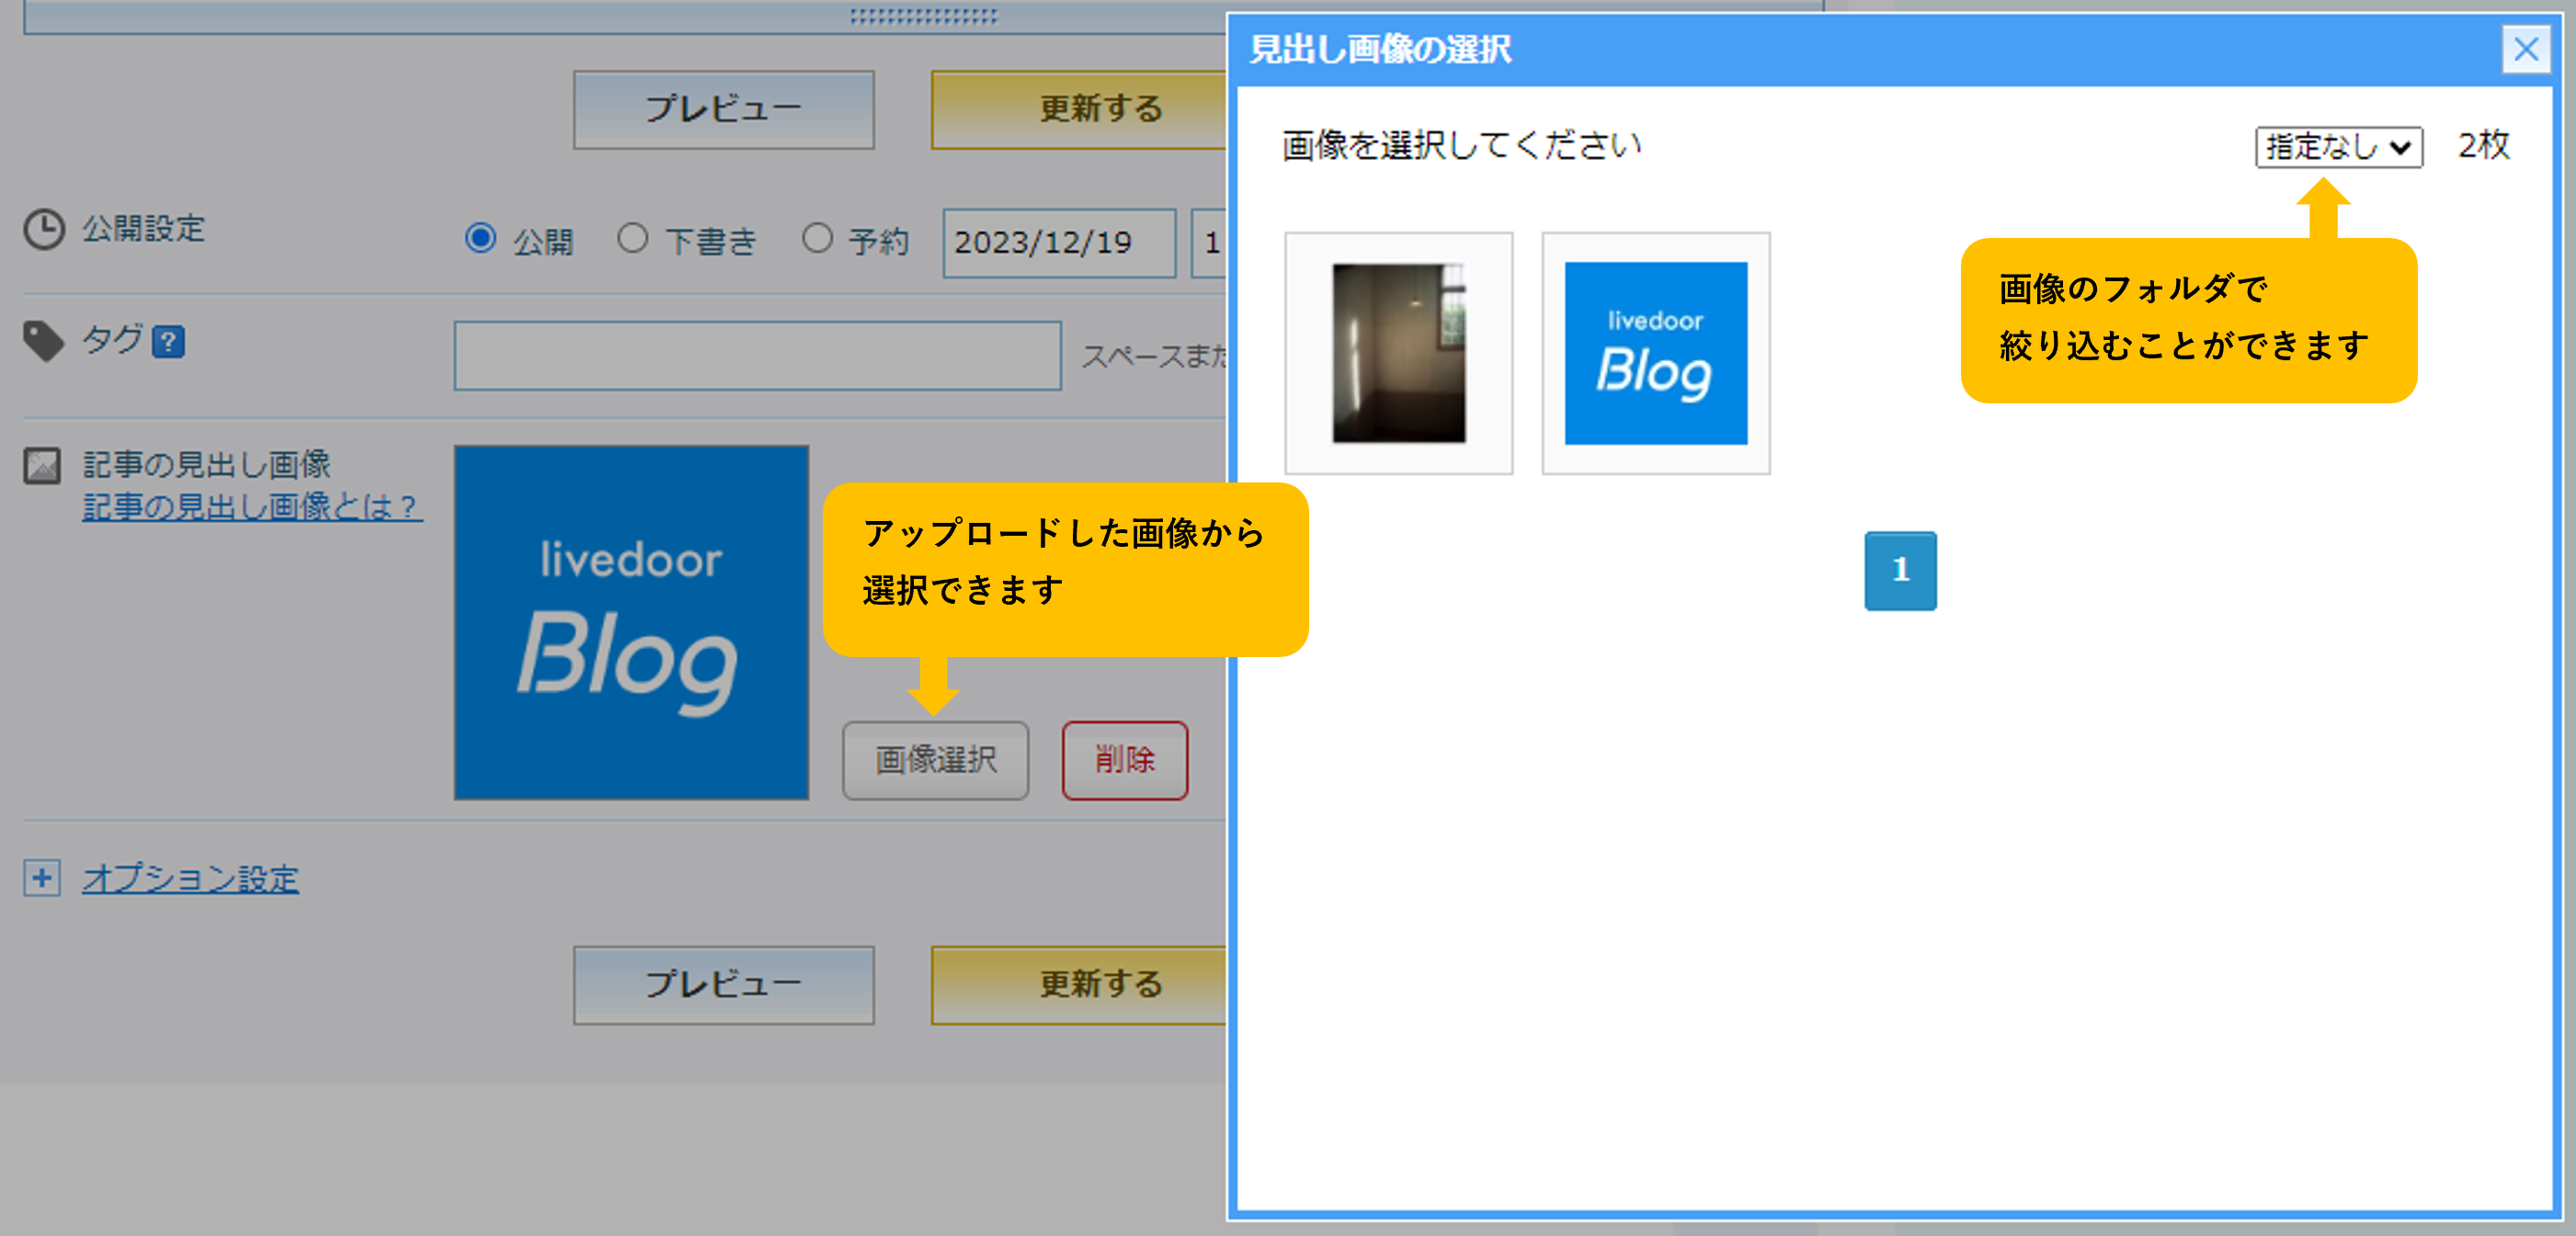
Task: Click the top 更新する button
Action: pyautogui.click(x=1079, y=109)
